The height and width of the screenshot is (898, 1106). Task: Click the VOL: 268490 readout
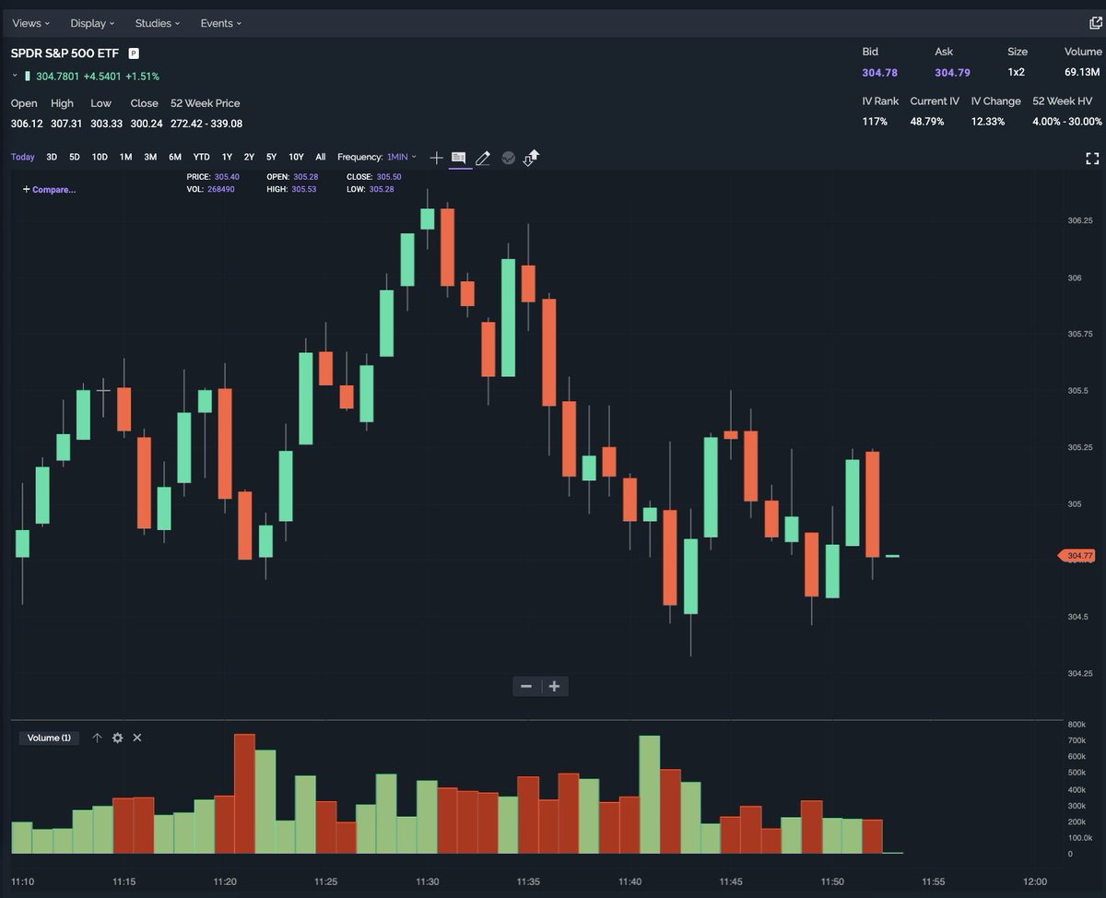coord(210,189)
